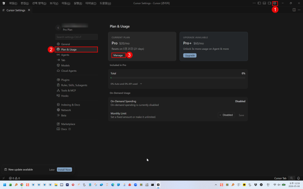Open Rules, Skills, Subagents settings
Image resolution: width=303 pixels, height=189 pixels.
[77, 85]
